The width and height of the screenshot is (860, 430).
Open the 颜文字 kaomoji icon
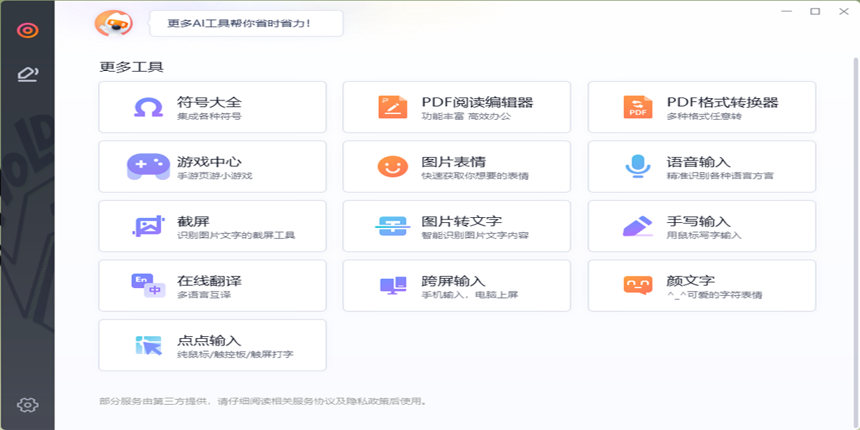(x=637, y=285)
